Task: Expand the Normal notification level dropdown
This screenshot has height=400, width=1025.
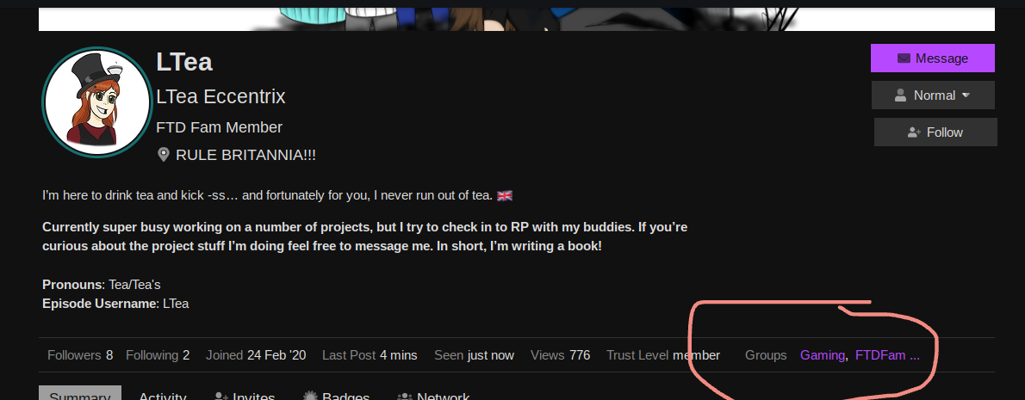Action: point(933,95)
